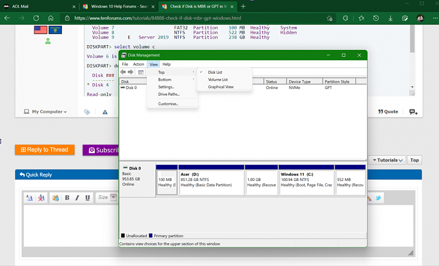This screenshot has height=266, width=439.
Task: Click the report post warning triangle icon
Action: [x=105, y=112]
